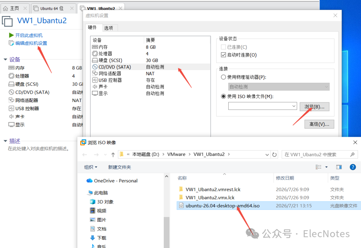
Task: Click the 3D 对象 folder icon
Action: [93, 202]
